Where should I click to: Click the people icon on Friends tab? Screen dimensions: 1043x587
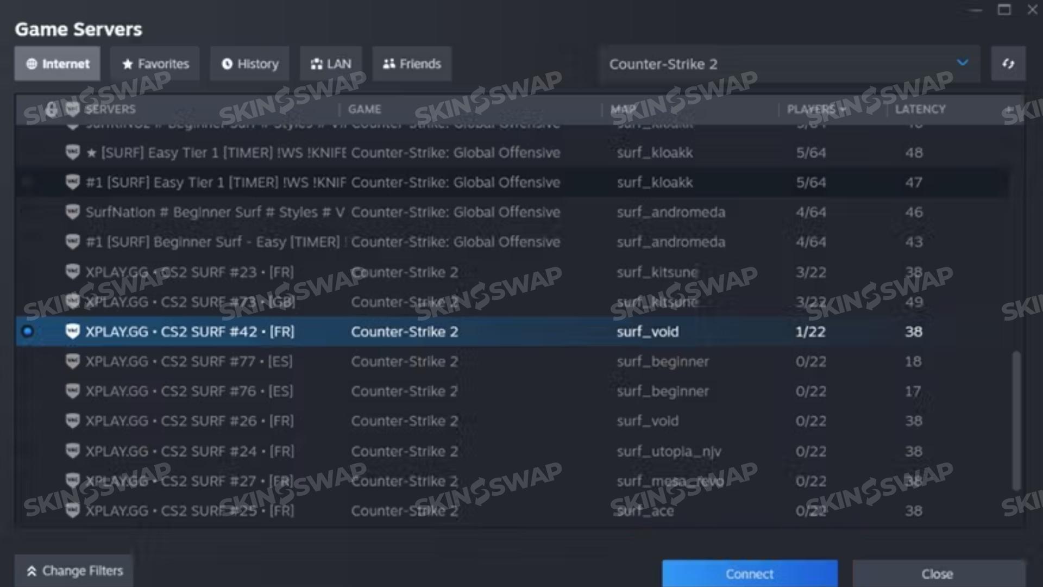coord(389,64)
